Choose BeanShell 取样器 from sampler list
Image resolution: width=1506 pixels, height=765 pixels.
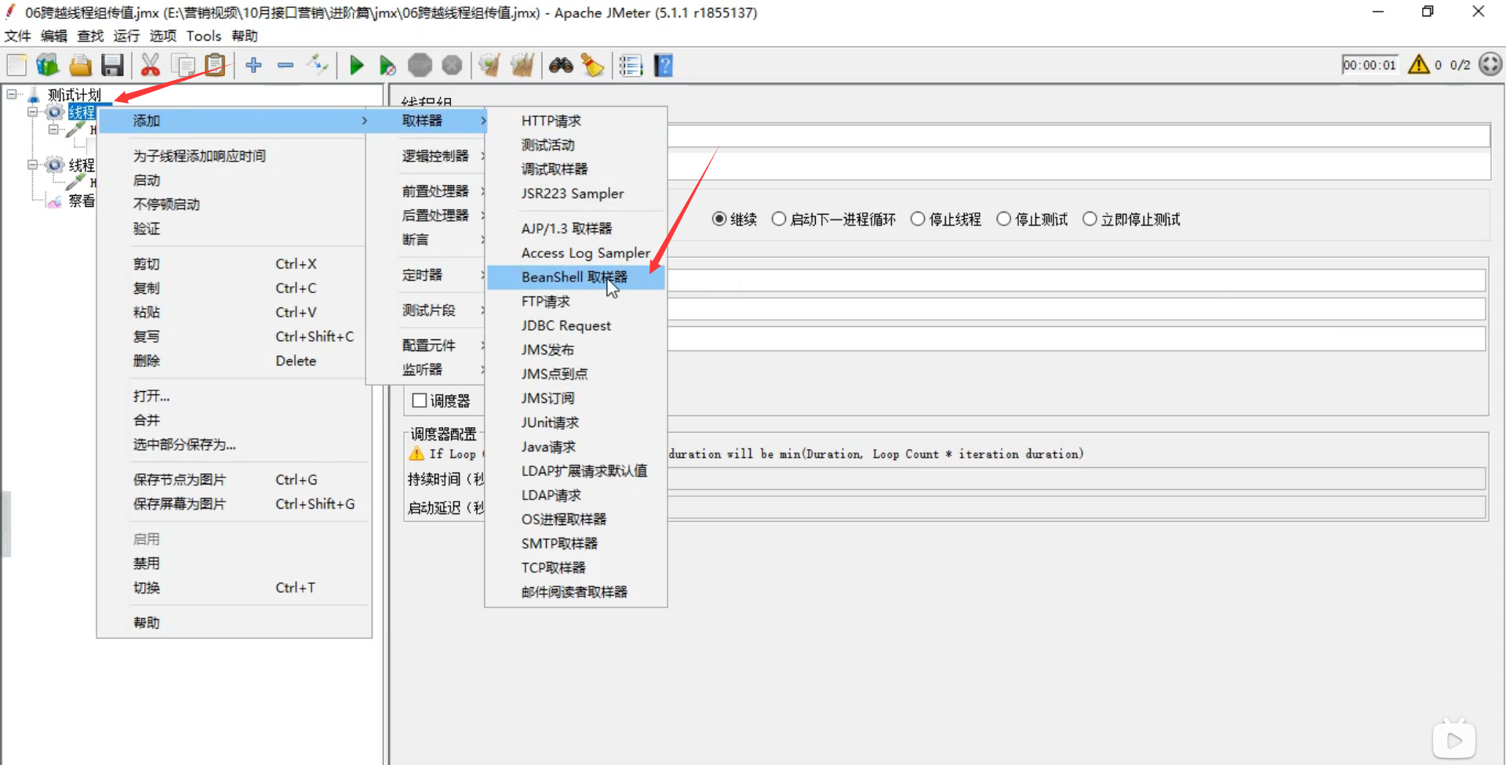pyautogui.click(x=576, y=277)
